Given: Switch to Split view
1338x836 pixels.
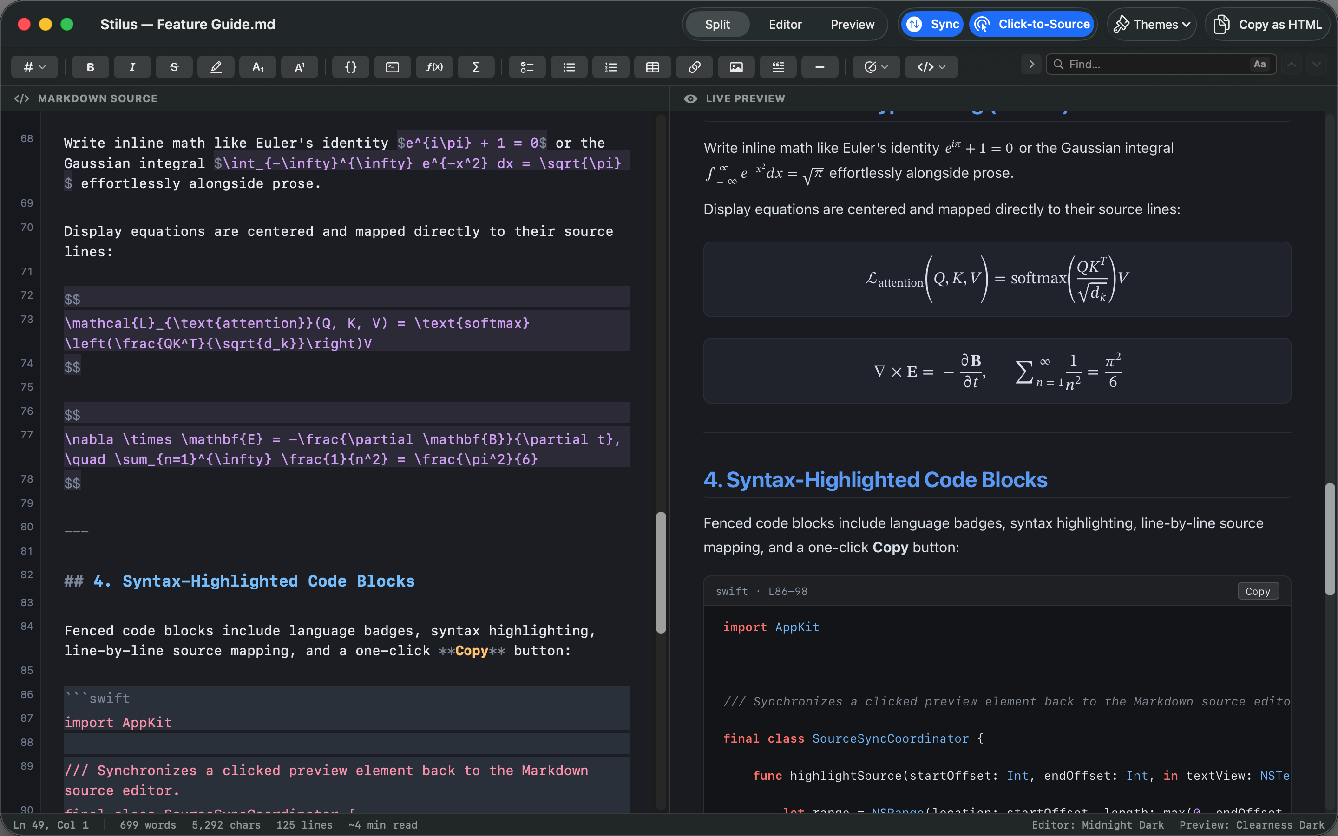Looking at the screenshot, I should coord(717,24).
